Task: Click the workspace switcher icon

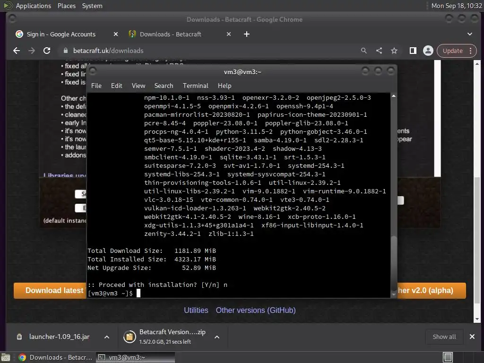Action: [x=448, y=357]
